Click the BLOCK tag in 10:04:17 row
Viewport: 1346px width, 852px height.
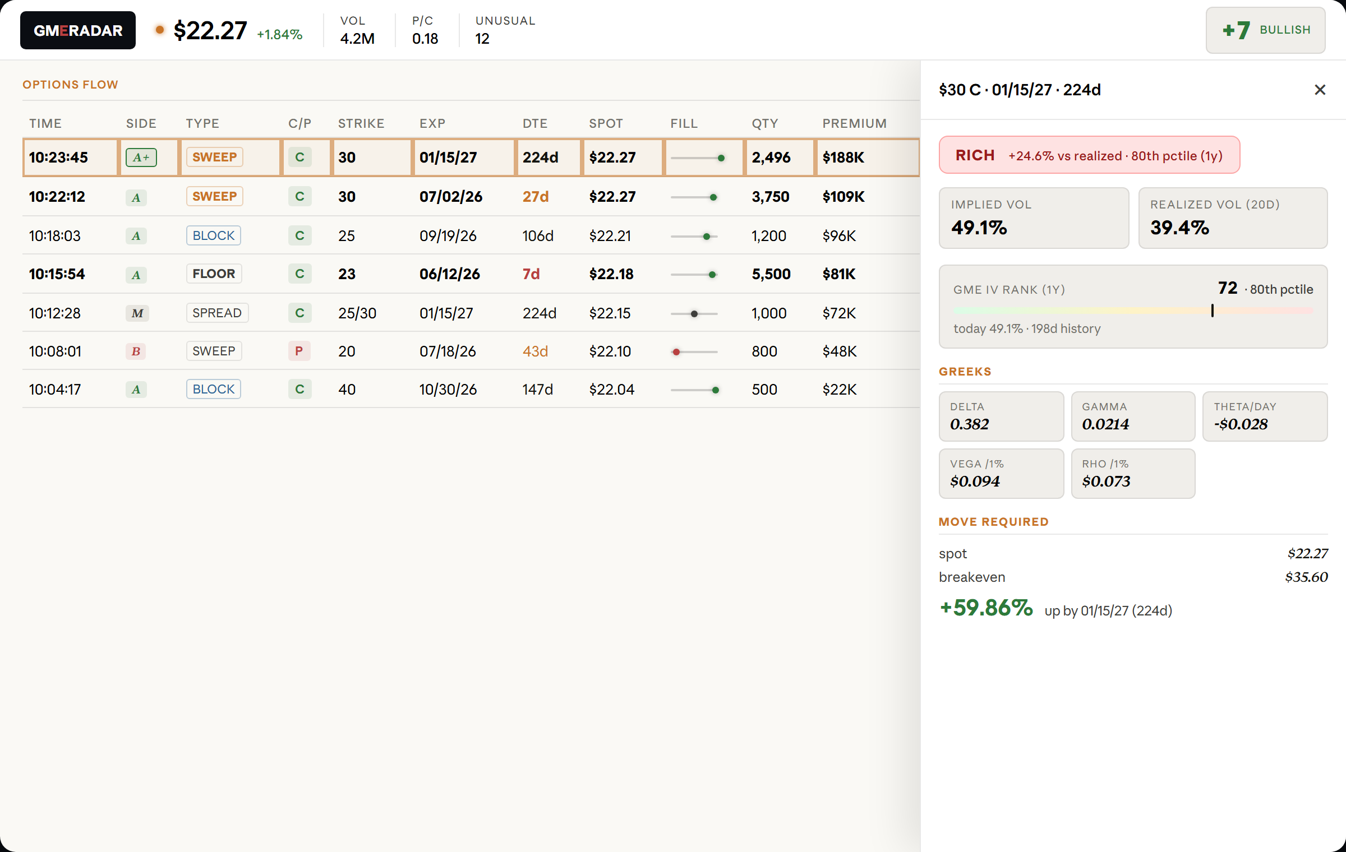click(x=214, y=389)
